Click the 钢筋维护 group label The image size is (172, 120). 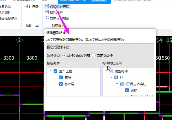click(x=58, y=26)
